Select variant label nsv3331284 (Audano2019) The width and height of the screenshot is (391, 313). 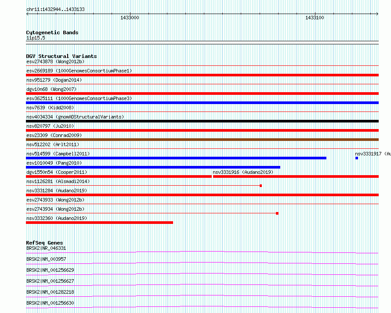pyautogui.click(x=57, y=191)
